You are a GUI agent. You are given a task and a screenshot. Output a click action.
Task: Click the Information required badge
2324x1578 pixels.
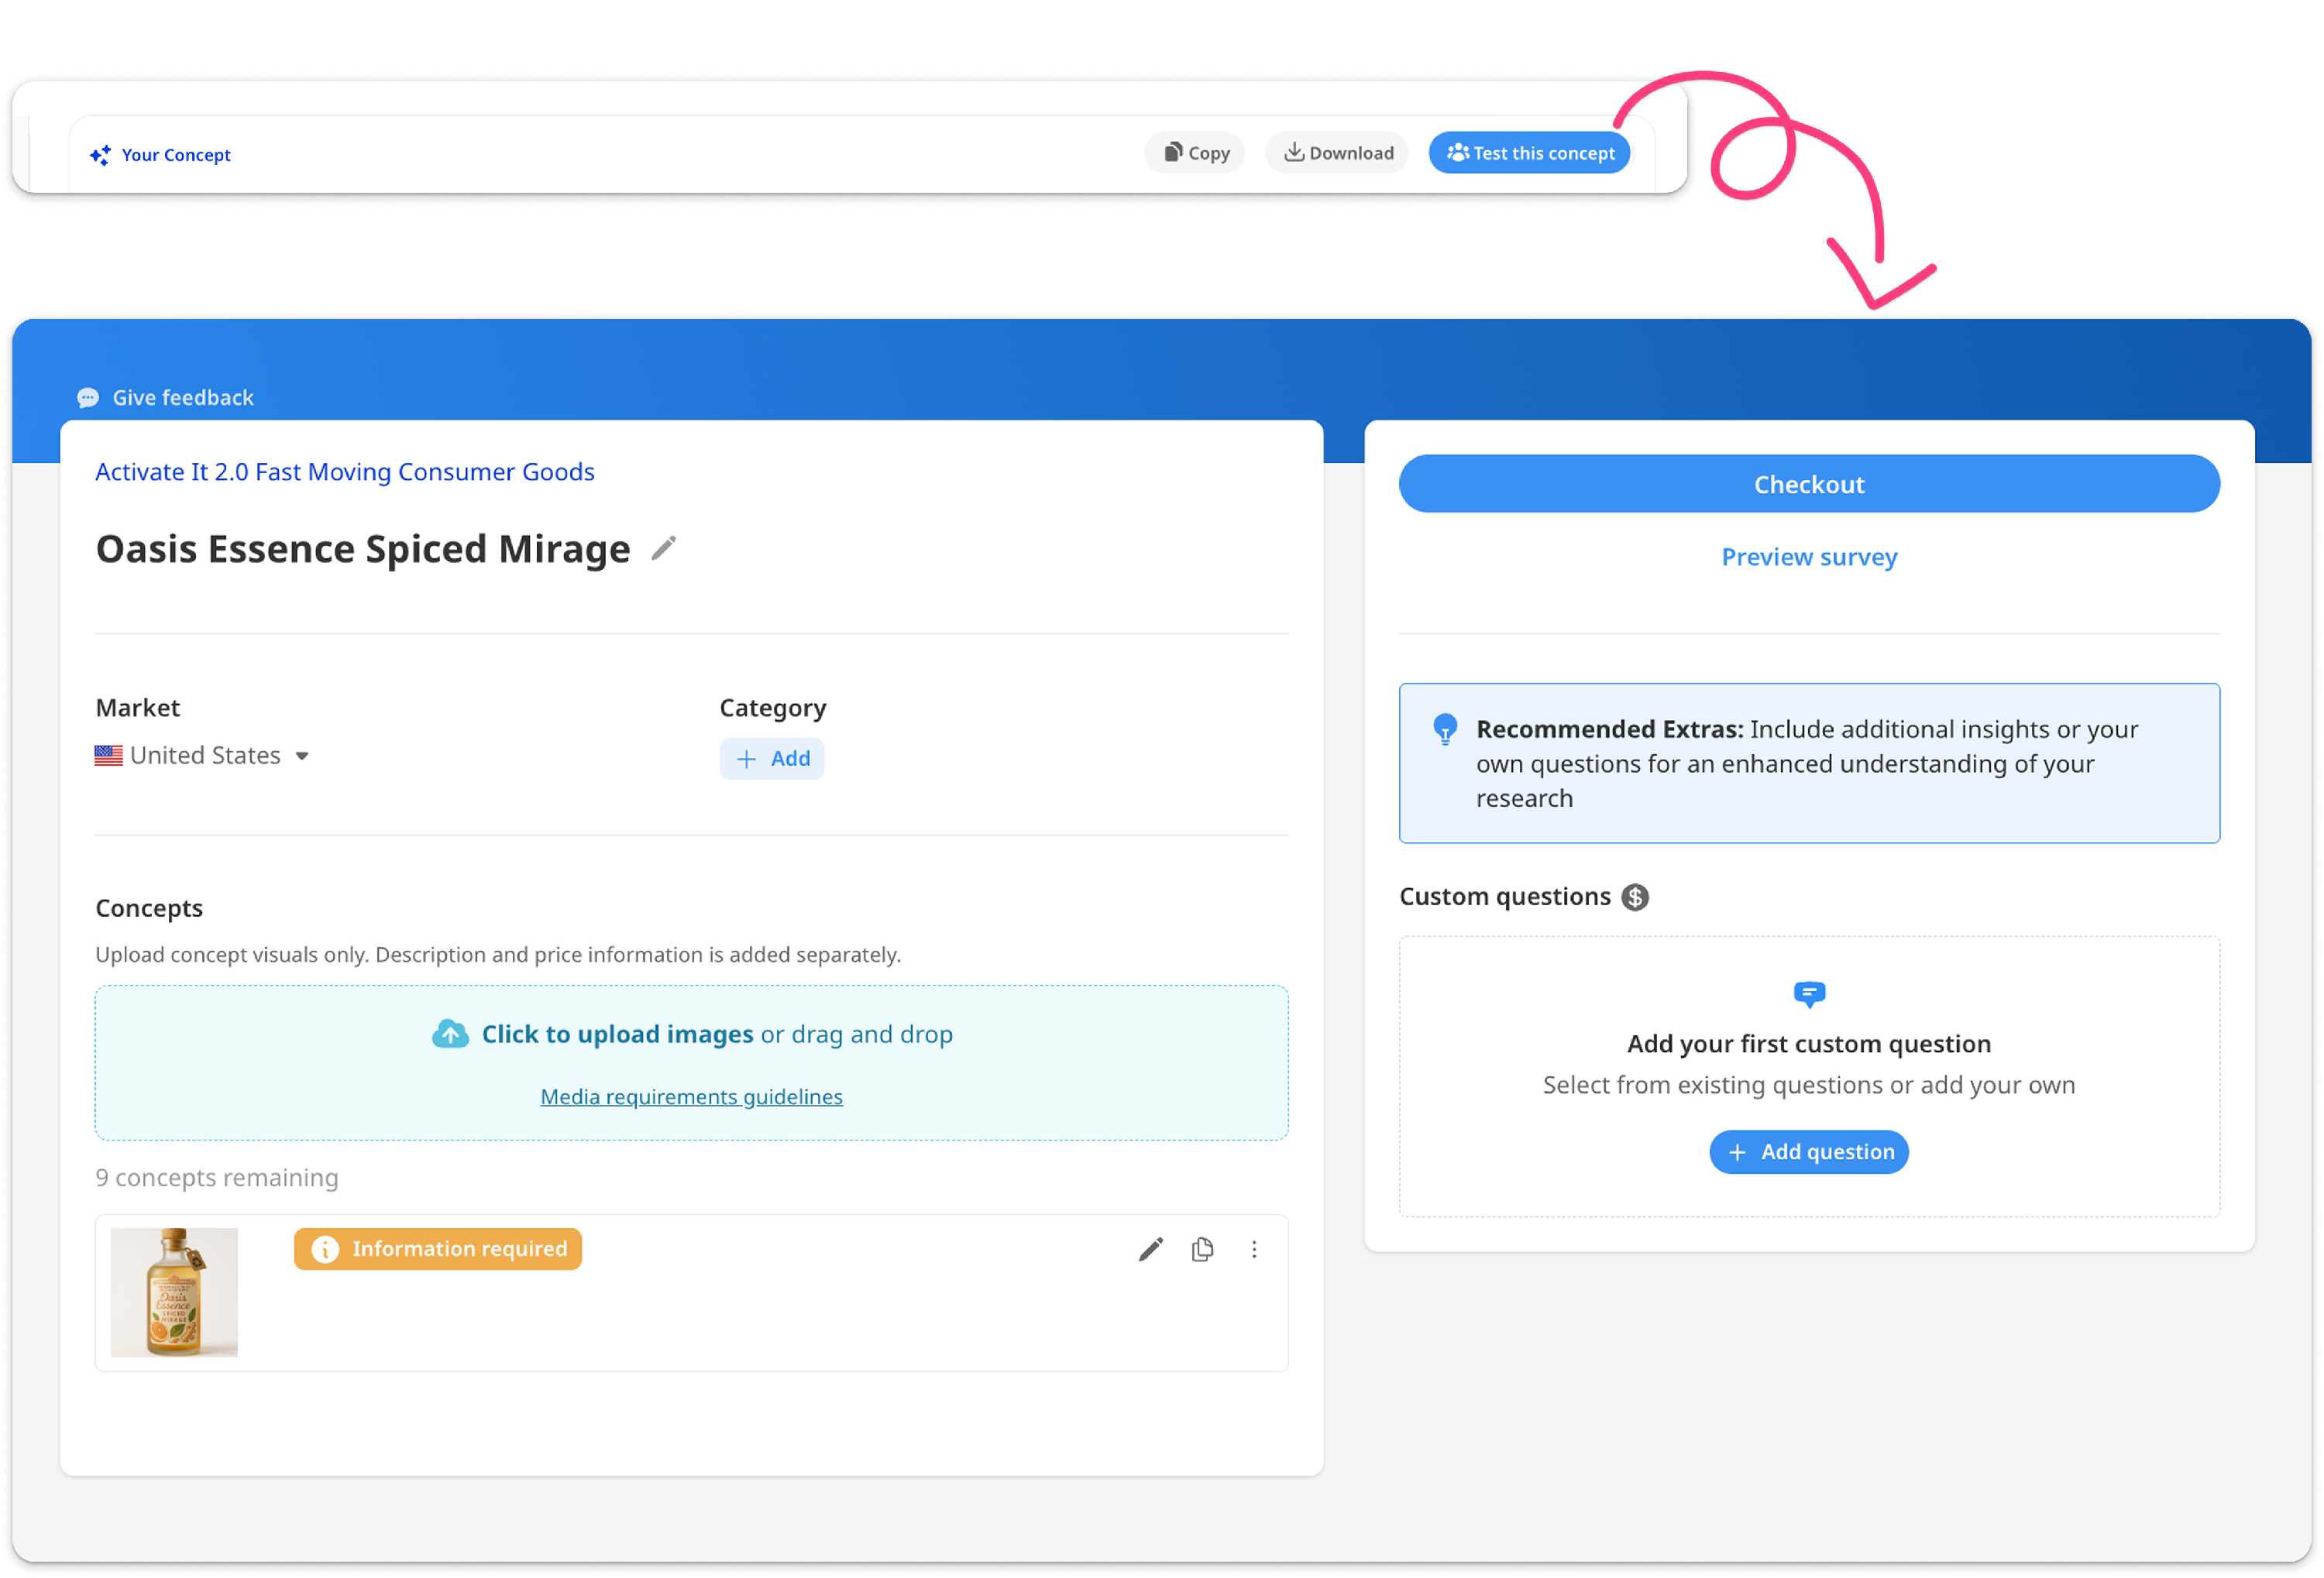pos(438,1249)
